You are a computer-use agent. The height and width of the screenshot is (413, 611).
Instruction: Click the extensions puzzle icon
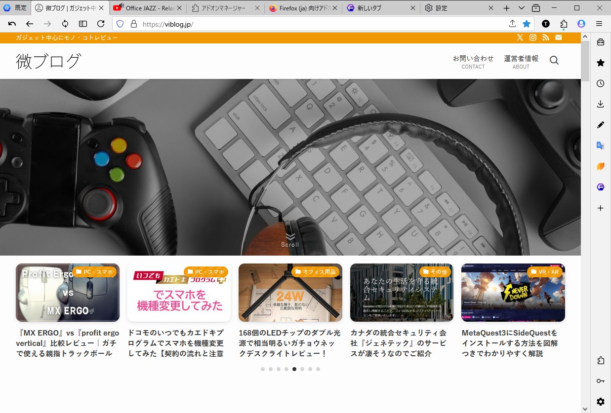tap(563, 24)
